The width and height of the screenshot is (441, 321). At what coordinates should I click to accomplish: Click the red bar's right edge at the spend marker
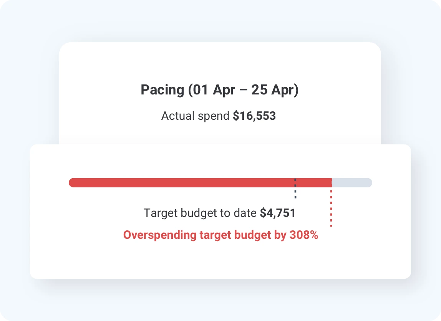330,183
